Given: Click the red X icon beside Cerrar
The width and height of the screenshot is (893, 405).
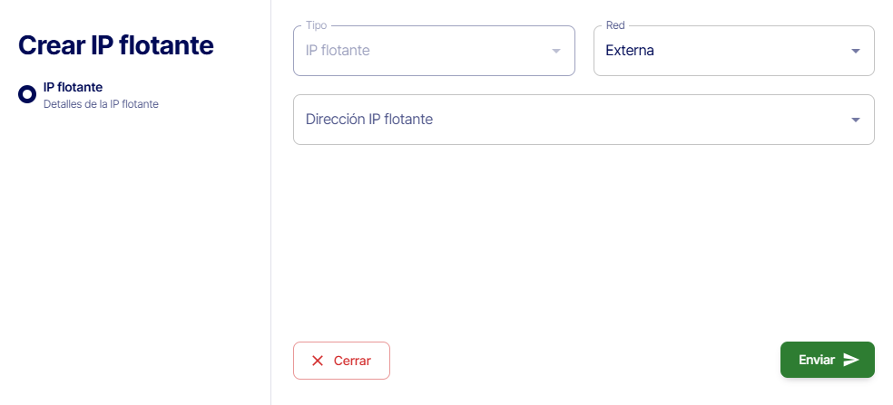Looking at the screenshot, I should pos(318,361).
